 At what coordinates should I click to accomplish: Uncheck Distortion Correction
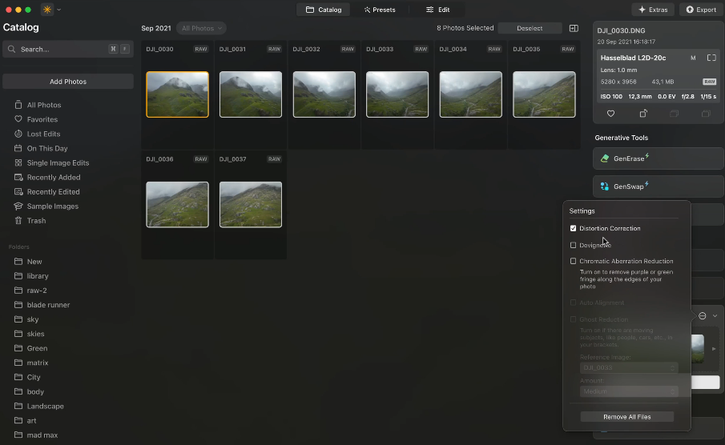573,229
